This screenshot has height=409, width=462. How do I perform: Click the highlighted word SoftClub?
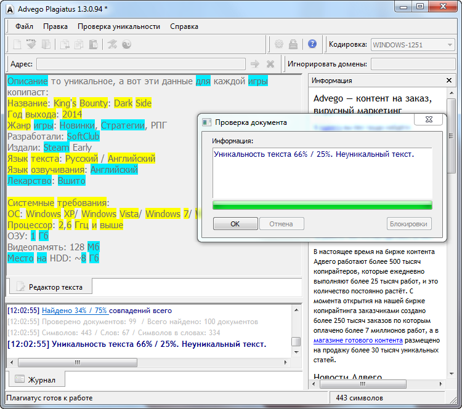point(83,137)
